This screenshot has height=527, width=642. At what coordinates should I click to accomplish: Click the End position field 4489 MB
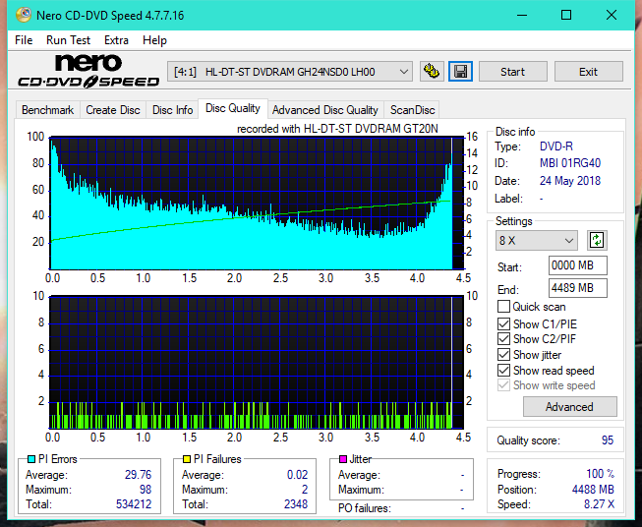577,288
